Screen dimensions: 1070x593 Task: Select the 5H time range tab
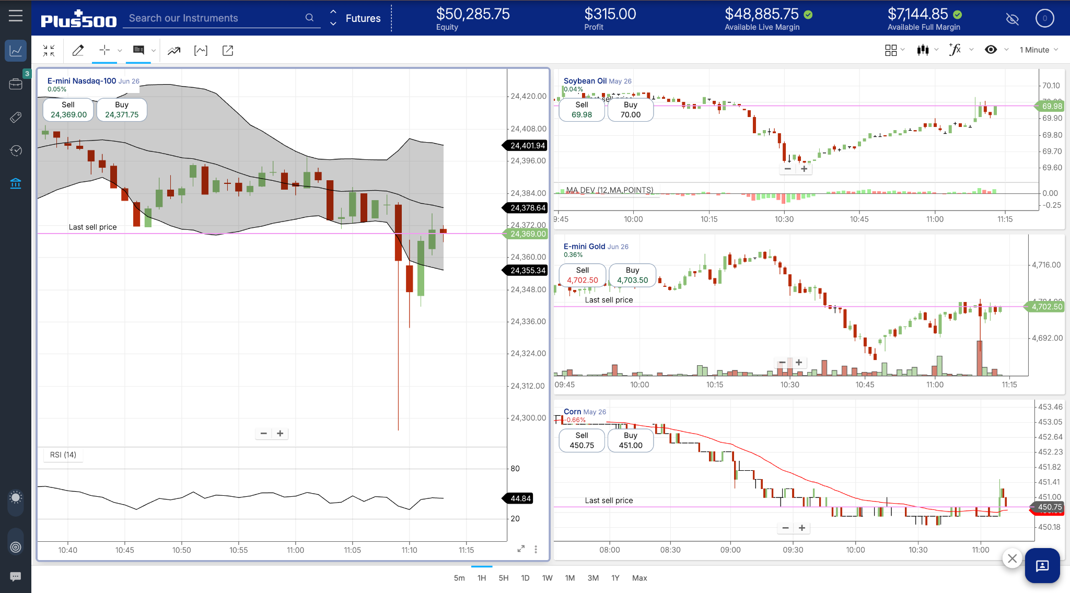pos(504,578)
